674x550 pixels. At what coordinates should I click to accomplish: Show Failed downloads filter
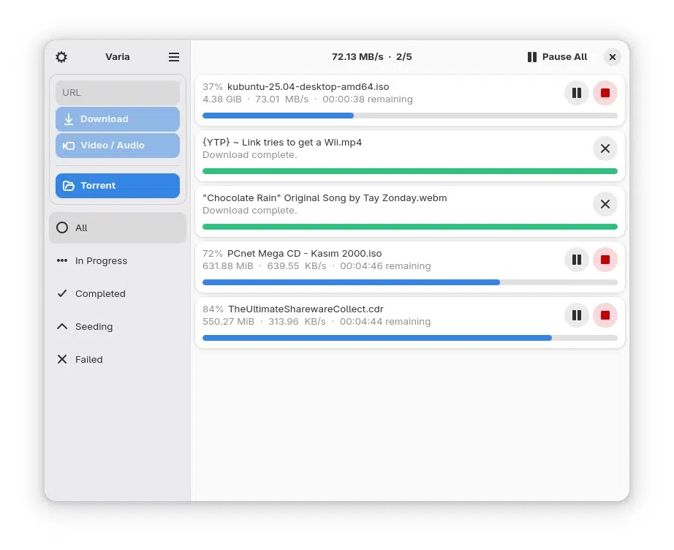click(x=118, y=360)
